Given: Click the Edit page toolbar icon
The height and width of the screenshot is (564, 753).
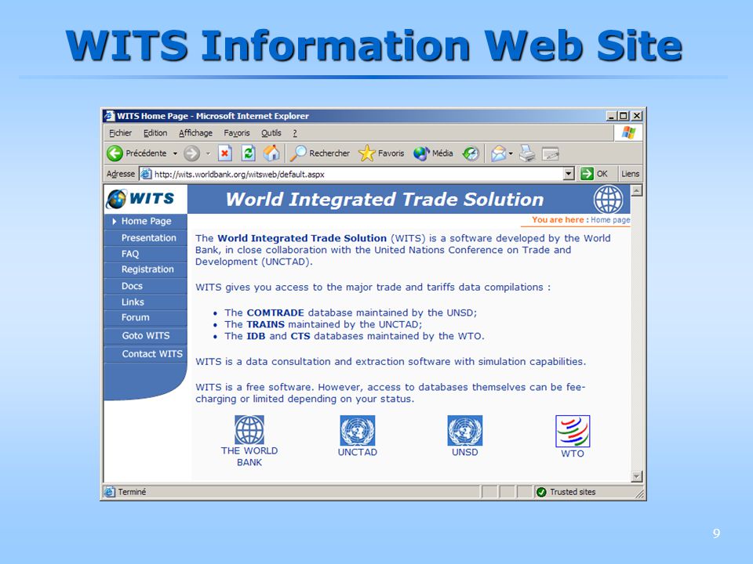Looking at the screenshot, I should pos(551,154).
